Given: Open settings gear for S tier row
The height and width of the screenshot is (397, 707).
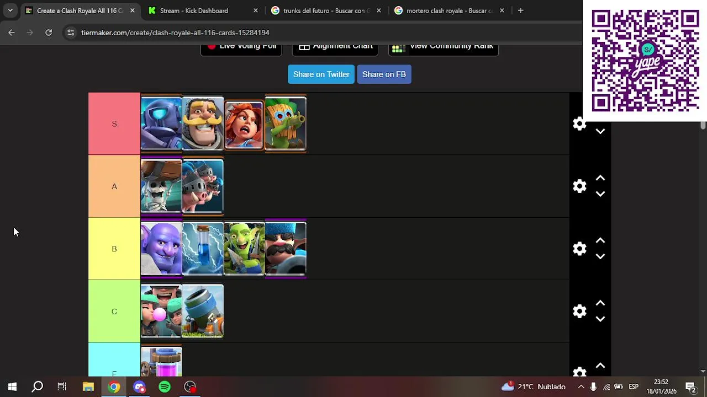Looking at the screenshot, I should 579,124.
